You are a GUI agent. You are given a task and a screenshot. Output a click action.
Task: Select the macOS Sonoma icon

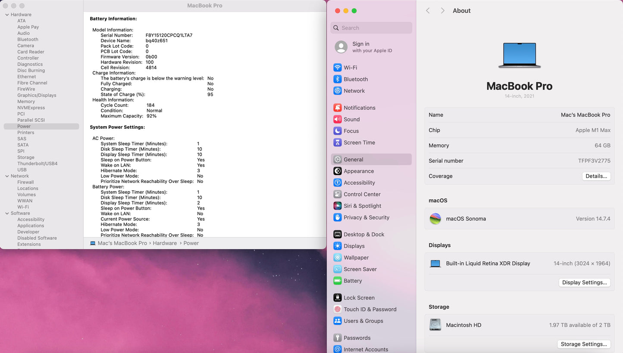pos(435,219)
